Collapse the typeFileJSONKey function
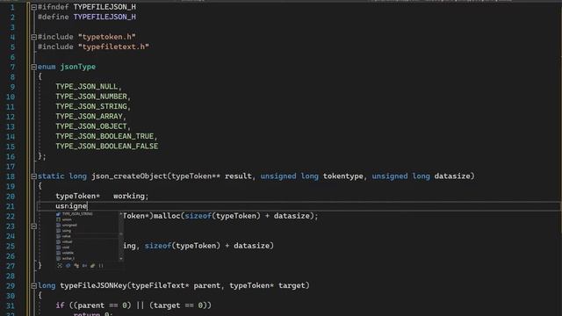Viewport: 562px width, 316px height. pos(33,286)
